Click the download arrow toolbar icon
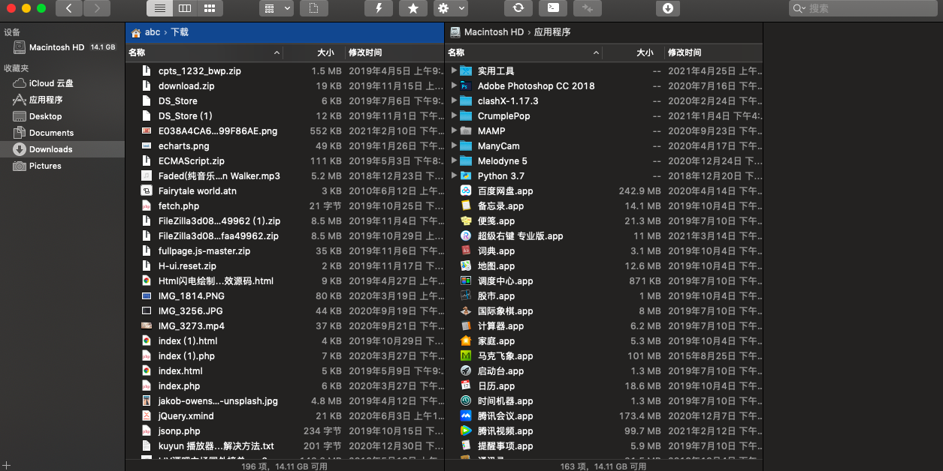Image resolution: width=943 pixels, height=471 pixels. pos(668,8)
